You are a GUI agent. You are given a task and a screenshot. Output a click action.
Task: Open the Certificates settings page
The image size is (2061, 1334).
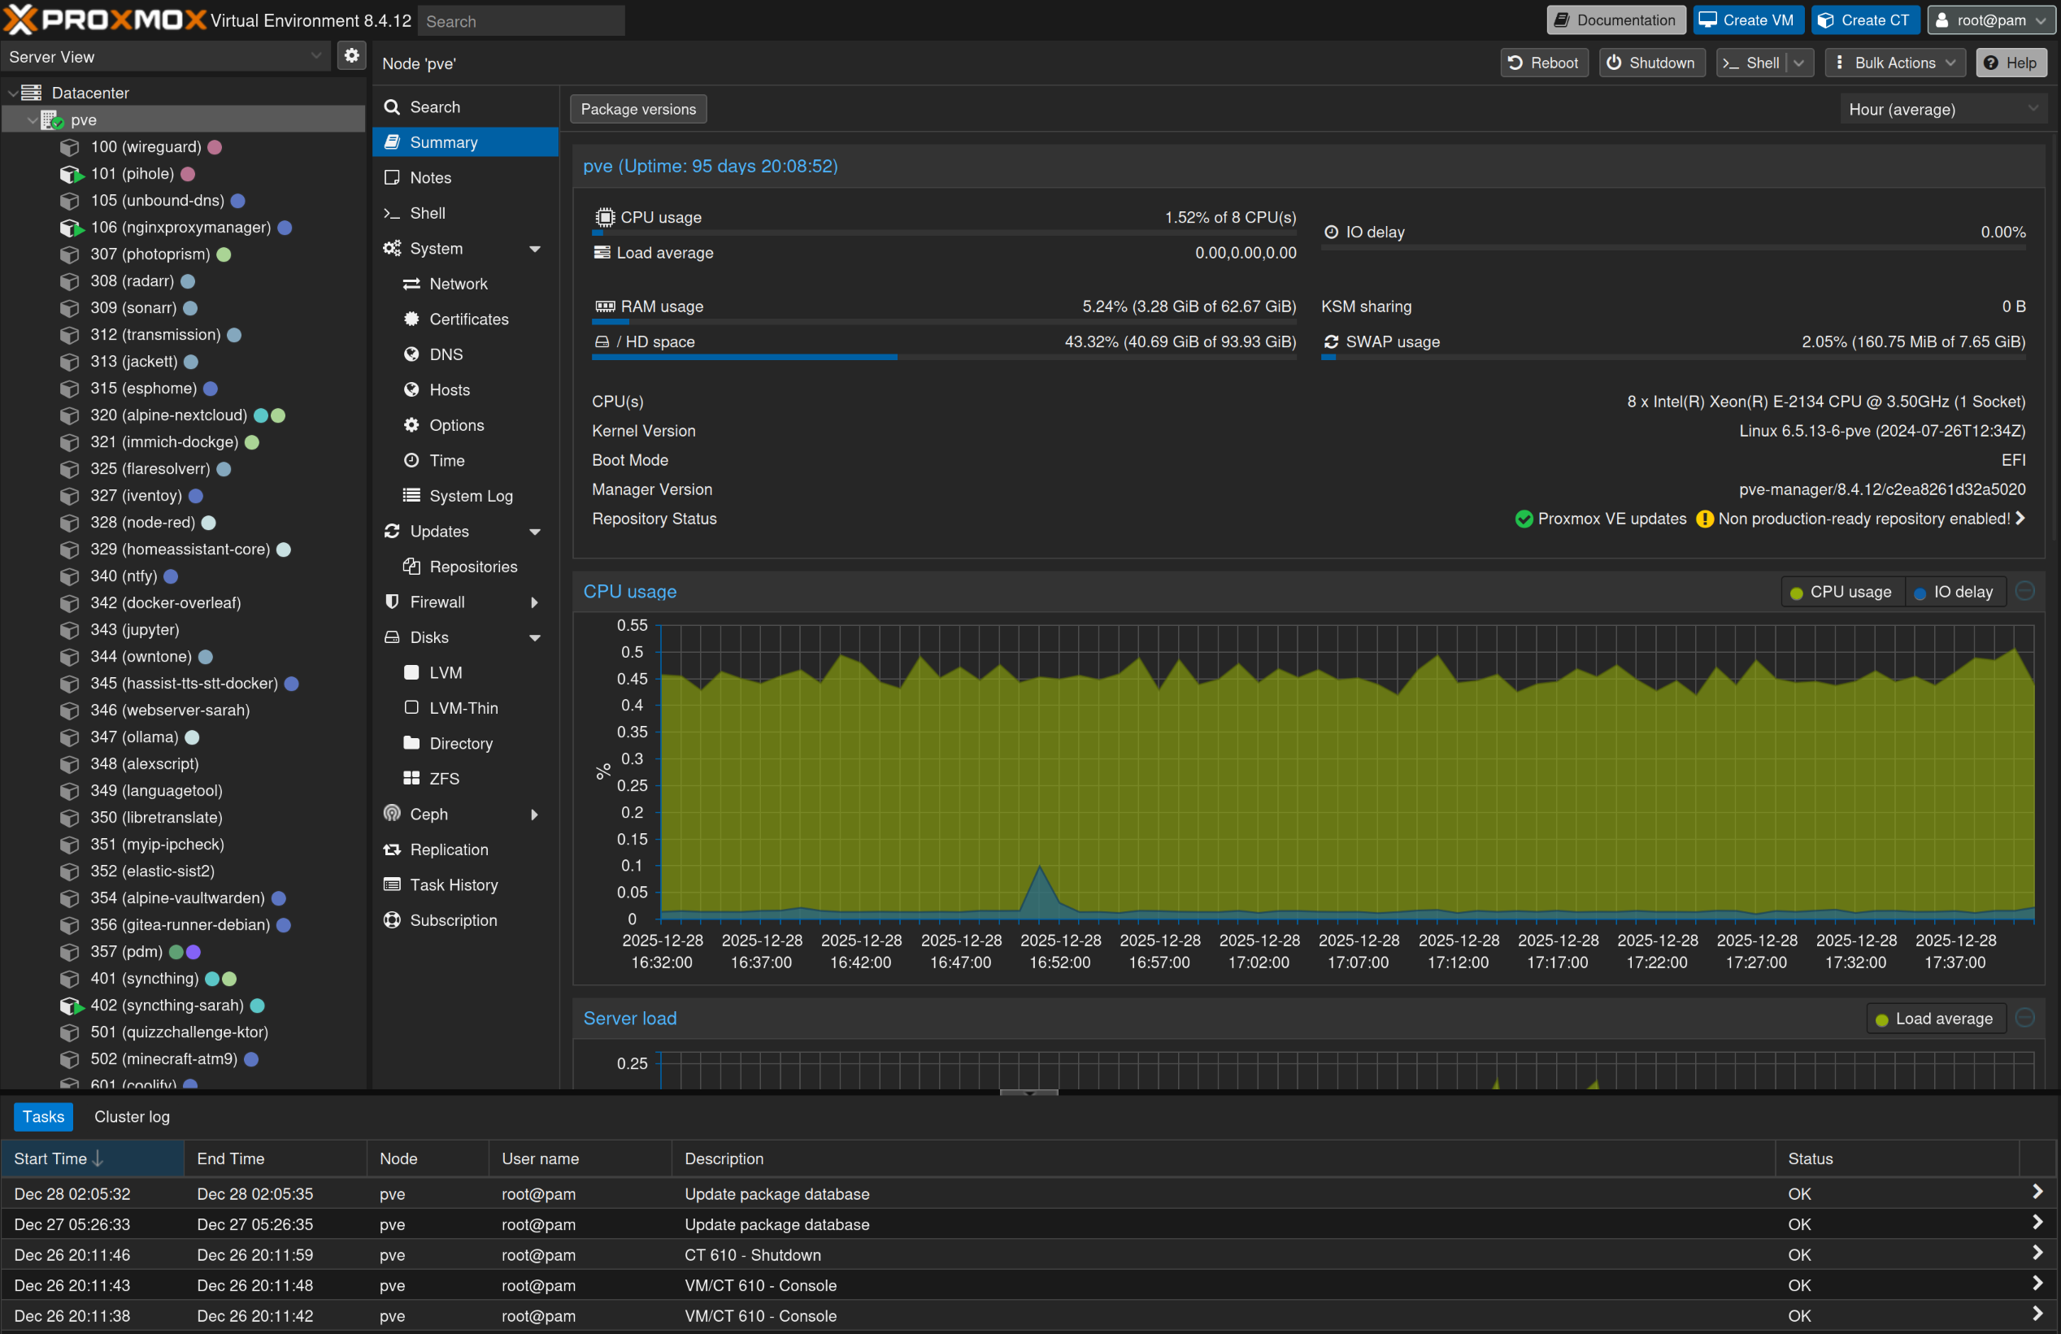point(468,319)
